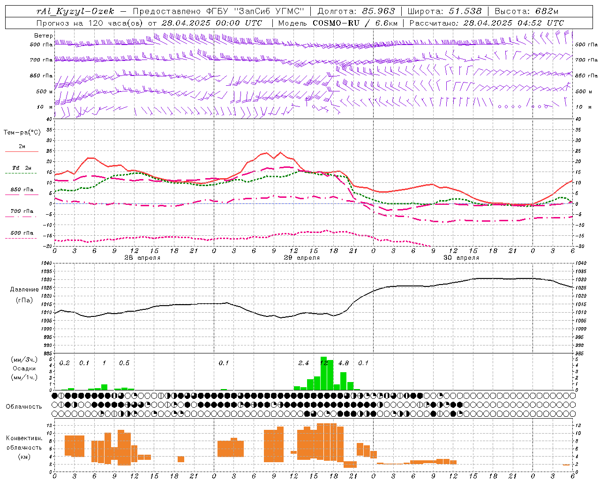Click the station name rAl_Kyzyl-Ozek in header
The image size is (600, 480).
point(75,12)
